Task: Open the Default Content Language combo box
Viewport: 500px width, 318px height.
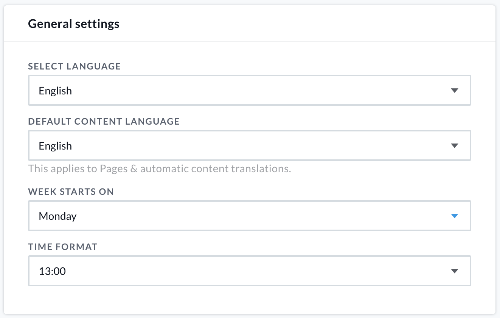Action: click(249, 146)
